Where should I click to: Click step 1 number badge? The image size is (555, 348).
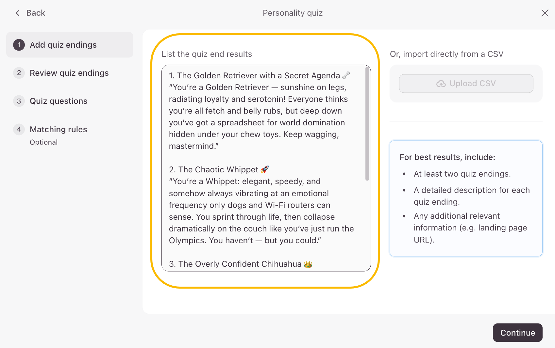click(x=19, y=45)
